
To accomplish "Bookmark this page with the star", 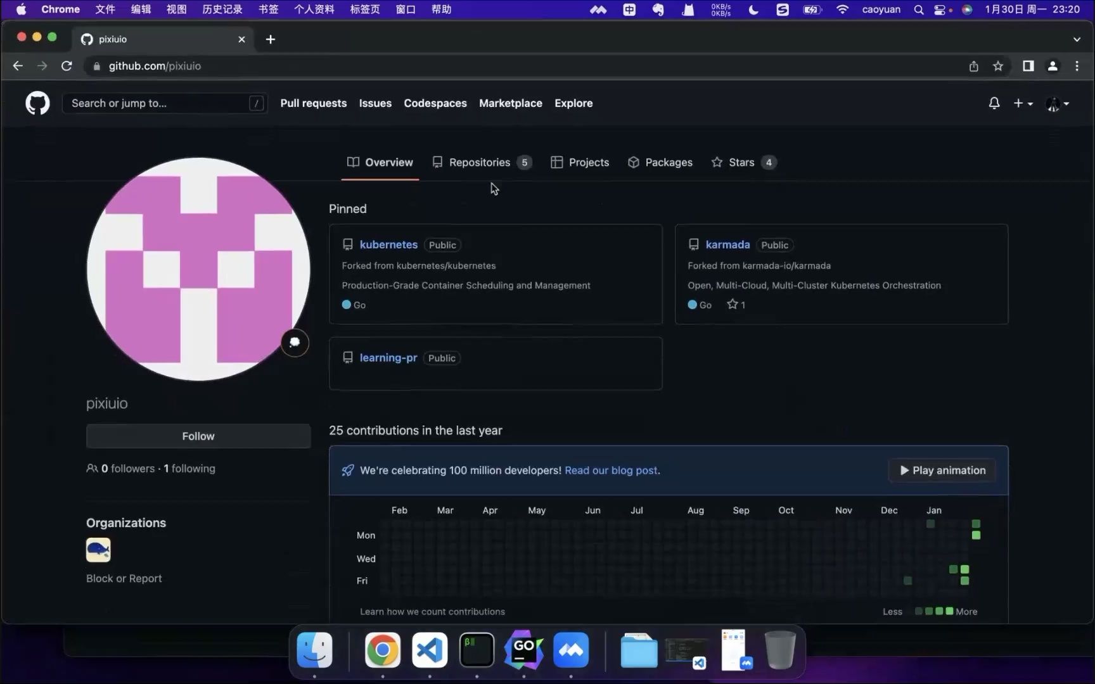I will pos(998,66).
